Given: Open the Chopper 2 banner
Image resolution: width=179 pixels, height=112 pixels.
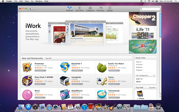Looking at the screenshot, I should pyautogui.click(x=143, y=19).
